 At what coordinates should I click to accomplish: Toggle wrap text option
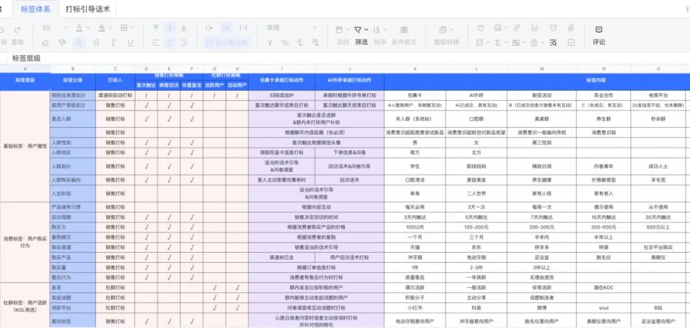click(x=226, y=27)
